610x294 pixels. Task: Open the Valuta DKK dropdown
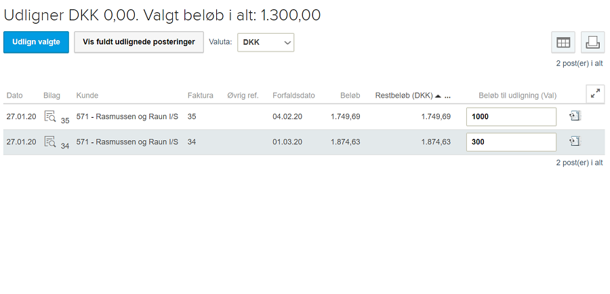tap(266, 43)
